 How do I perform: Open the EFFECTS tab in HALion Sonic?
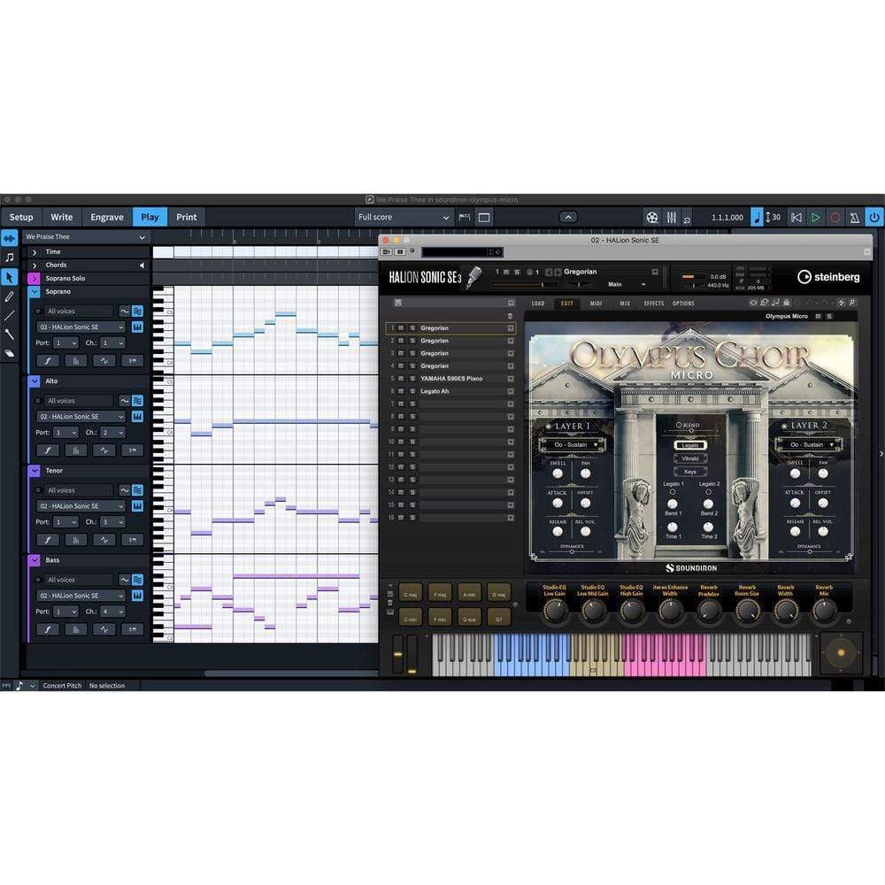653,304
